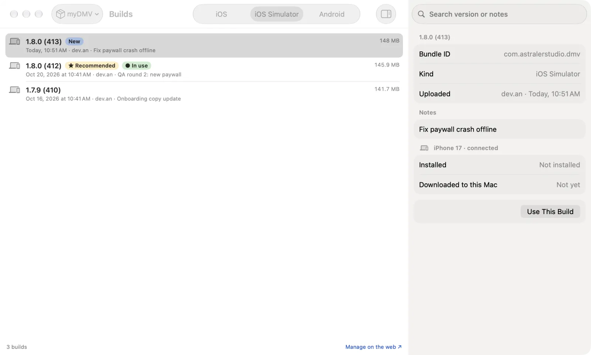Viewport: 591px width, 355px height.
Task: Click the search magnifier icon
Action: click(421, 14)
